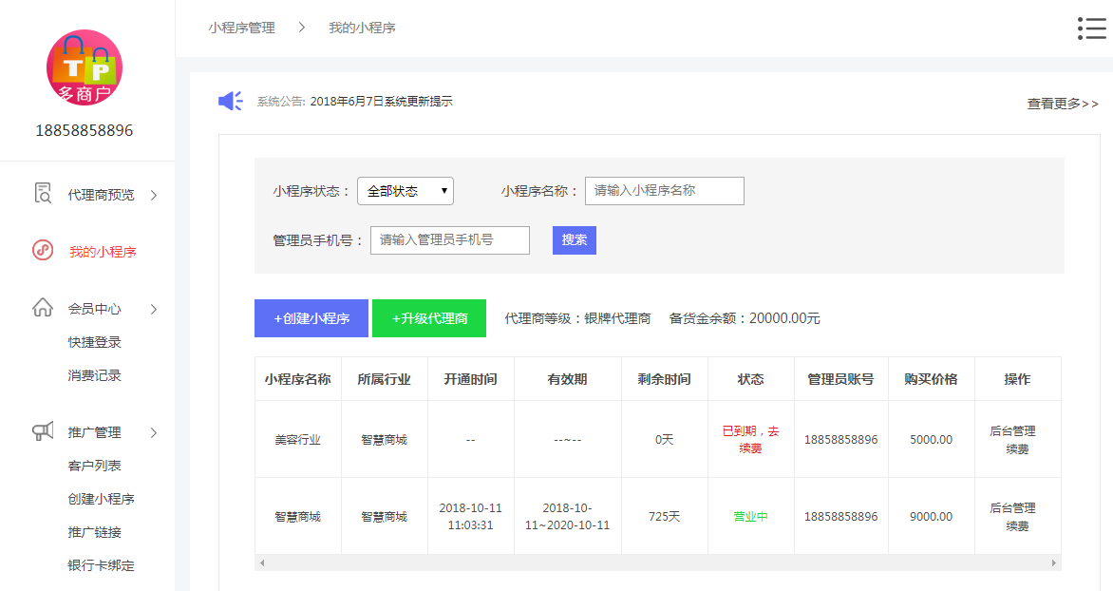Click 查看更多 announcements link

tap(1062, 104)
